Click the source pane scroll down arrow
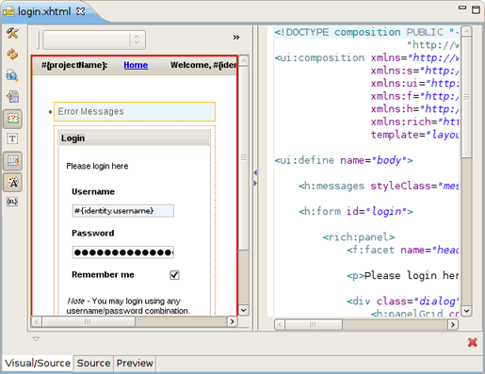The image size is (485, 374). point(466,311)
